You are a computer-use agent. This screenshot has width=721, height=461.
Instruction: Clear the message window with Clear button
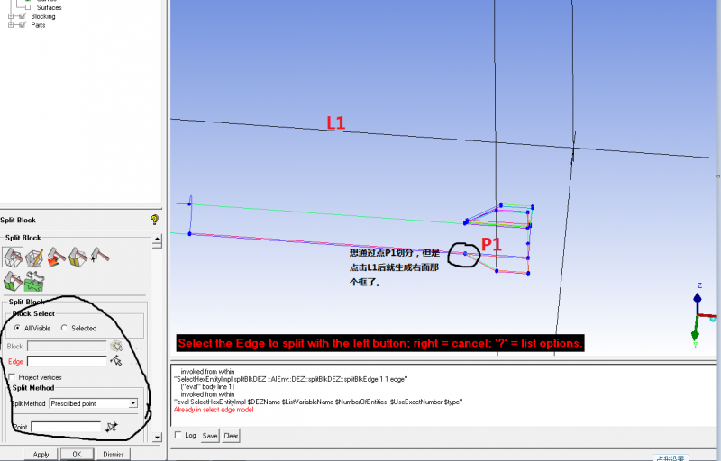pos(231,436)
